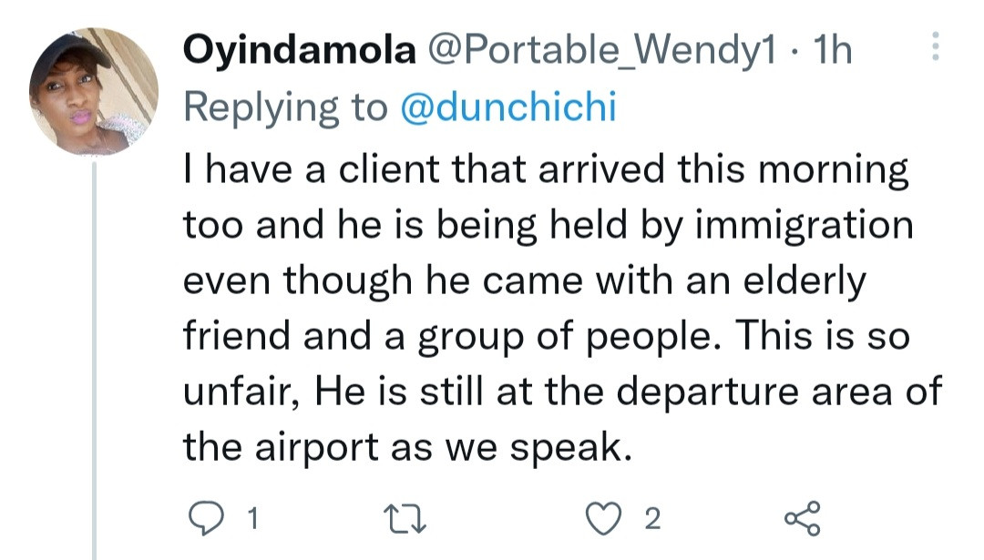This screenshot has width=984, height=560.
Task: Click the tweet's last line "the airport as we speak."
Action: (406, 447)
